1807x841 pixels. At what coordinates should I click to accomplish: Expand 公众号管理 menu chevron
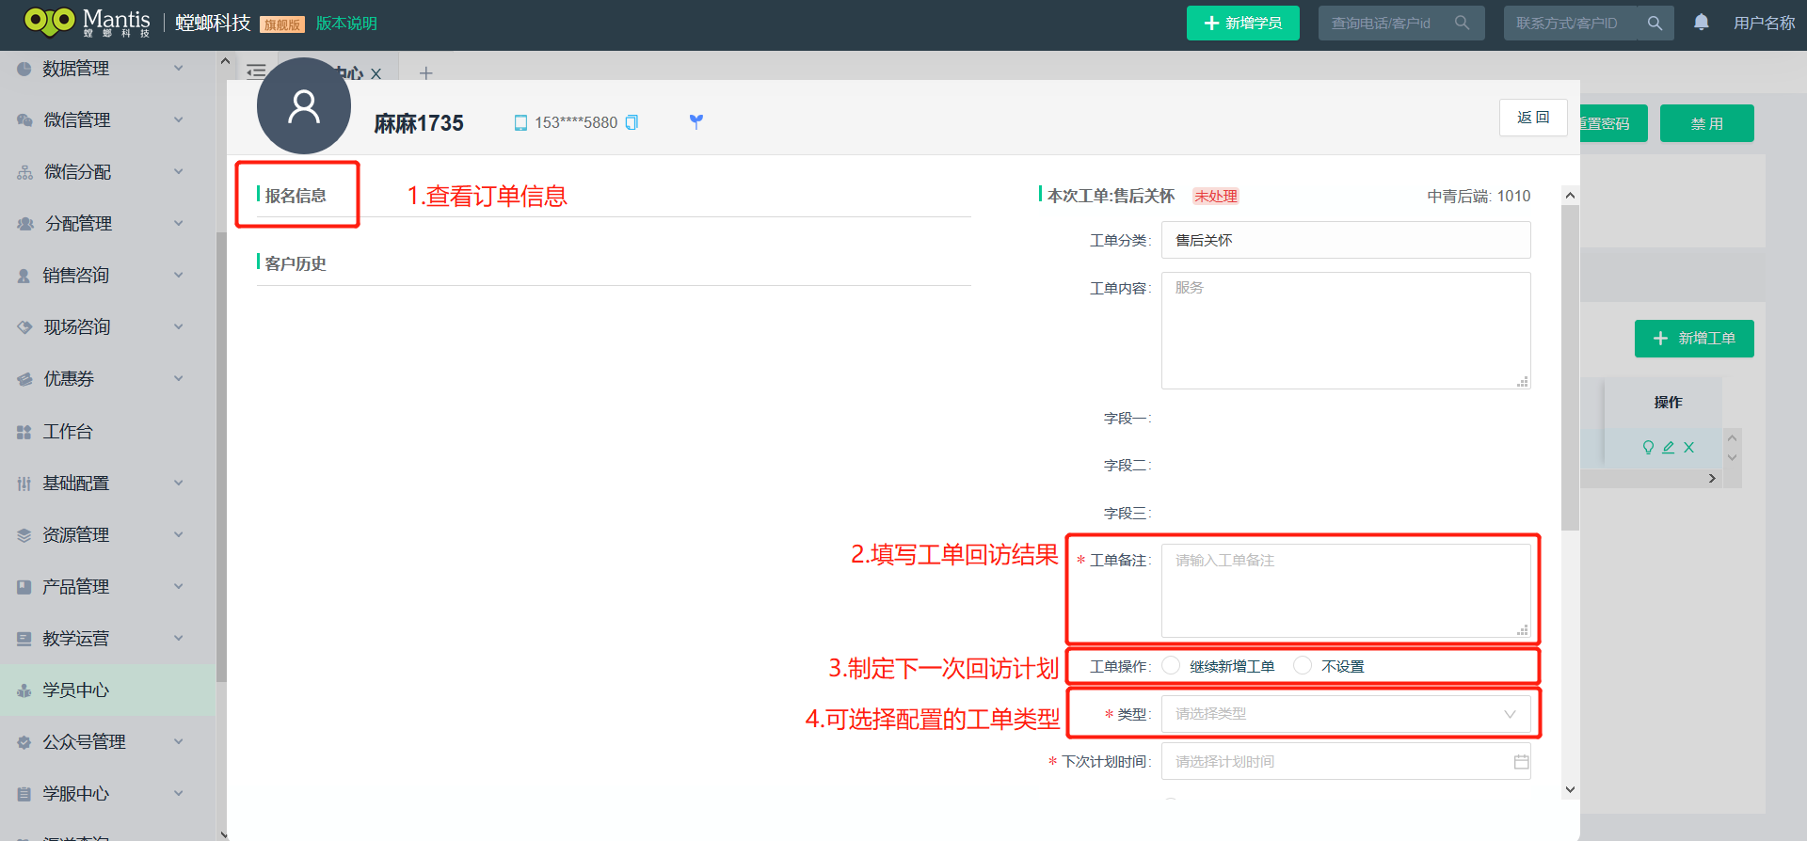[179, 742]
